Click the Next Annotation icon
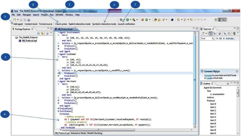This screenshot has height=136, width=241. point(178,20)
